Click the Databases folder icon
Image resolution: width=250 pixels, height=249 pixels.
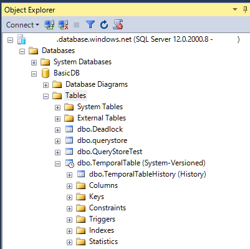tap(33, 51)
